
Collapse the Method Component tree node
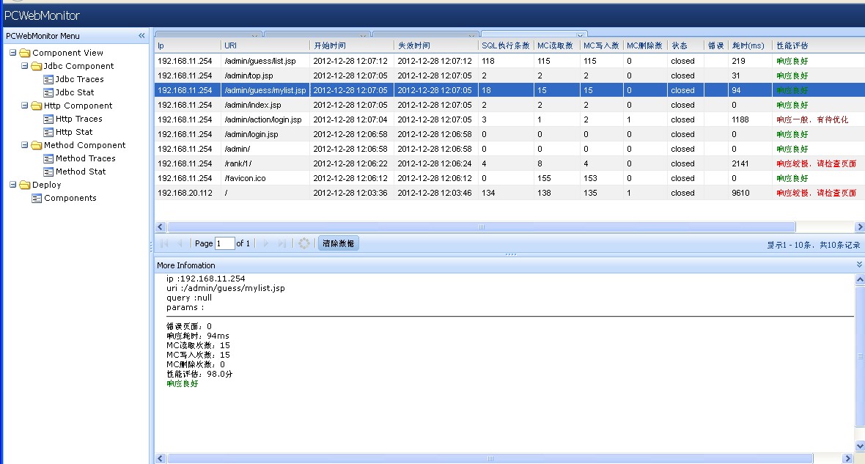click(25, 145)
